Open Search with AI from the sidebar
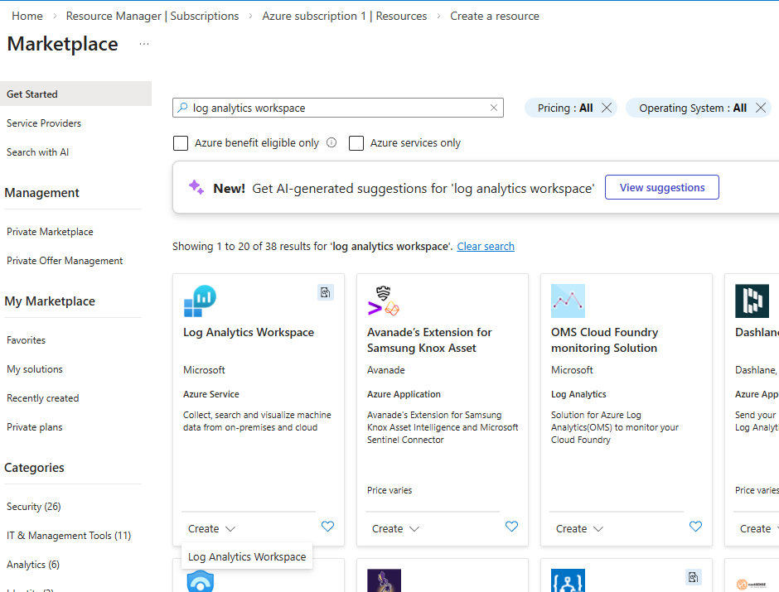The height and width of the screenshot is (592, 779). coord(37,152)
